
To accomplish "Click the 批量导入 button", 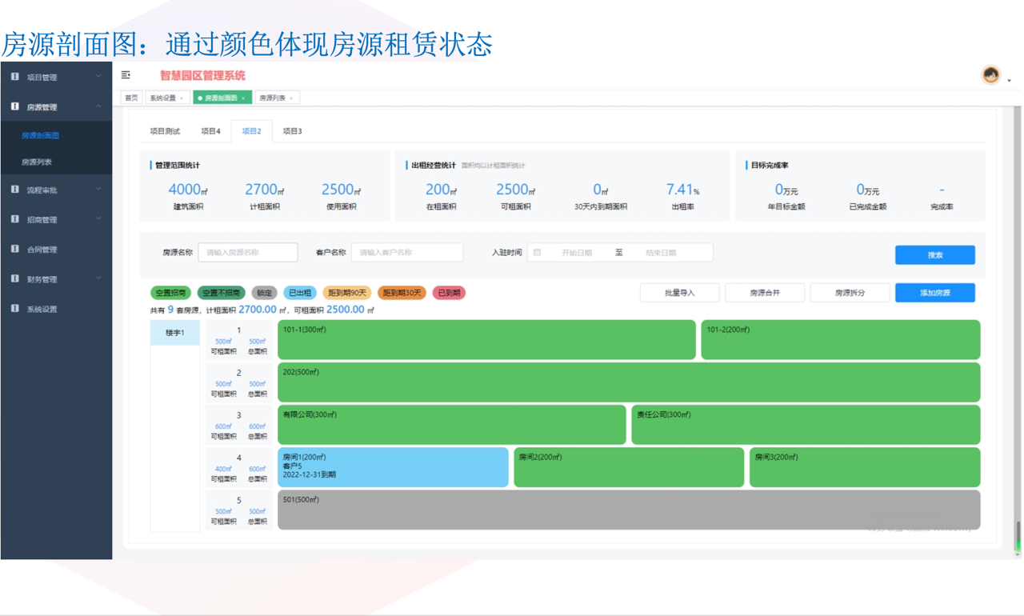I will click(x=679, y=293).
